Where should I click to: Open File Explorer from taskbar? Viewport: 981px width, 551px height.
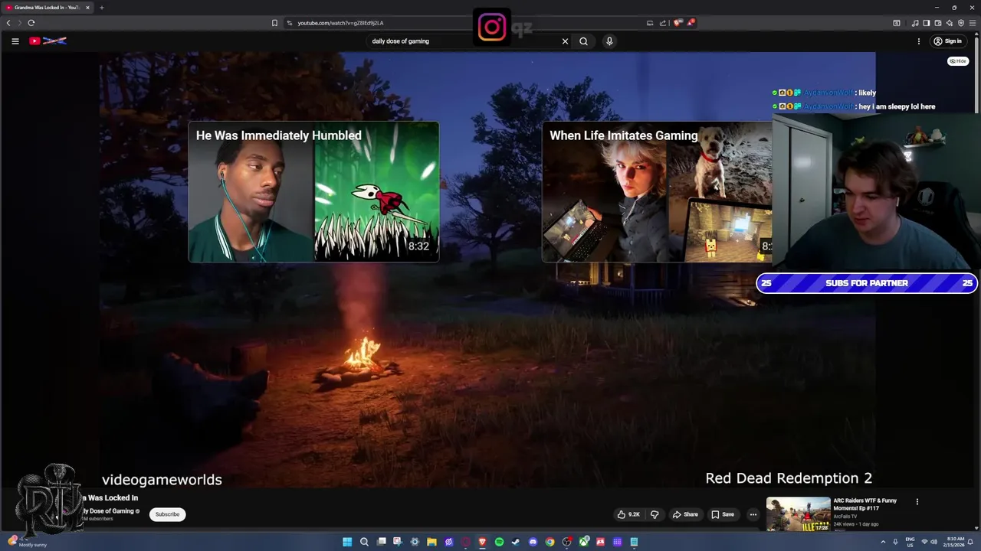[x=431, y=542]
